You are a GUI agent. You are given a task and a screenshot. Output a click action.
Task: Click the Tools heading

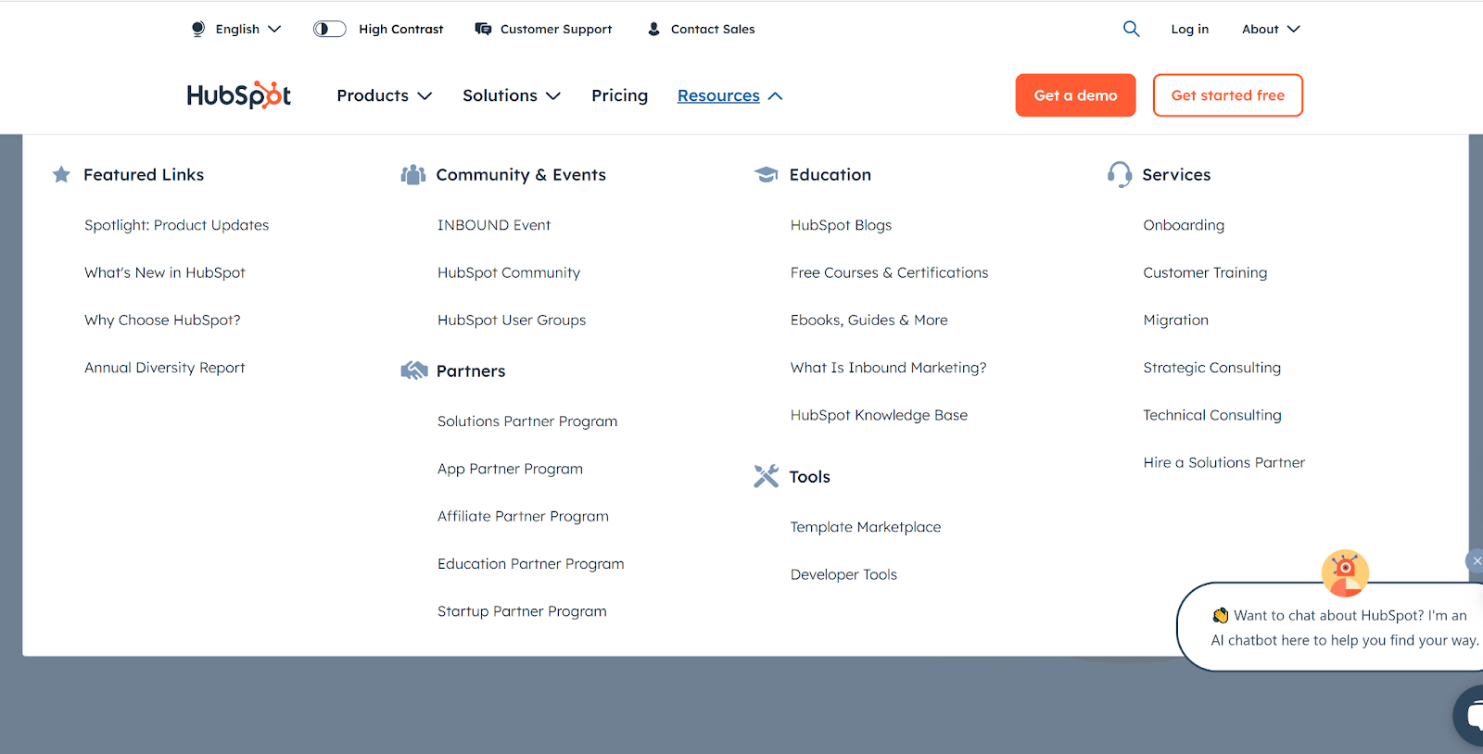(x=810, y=476)
